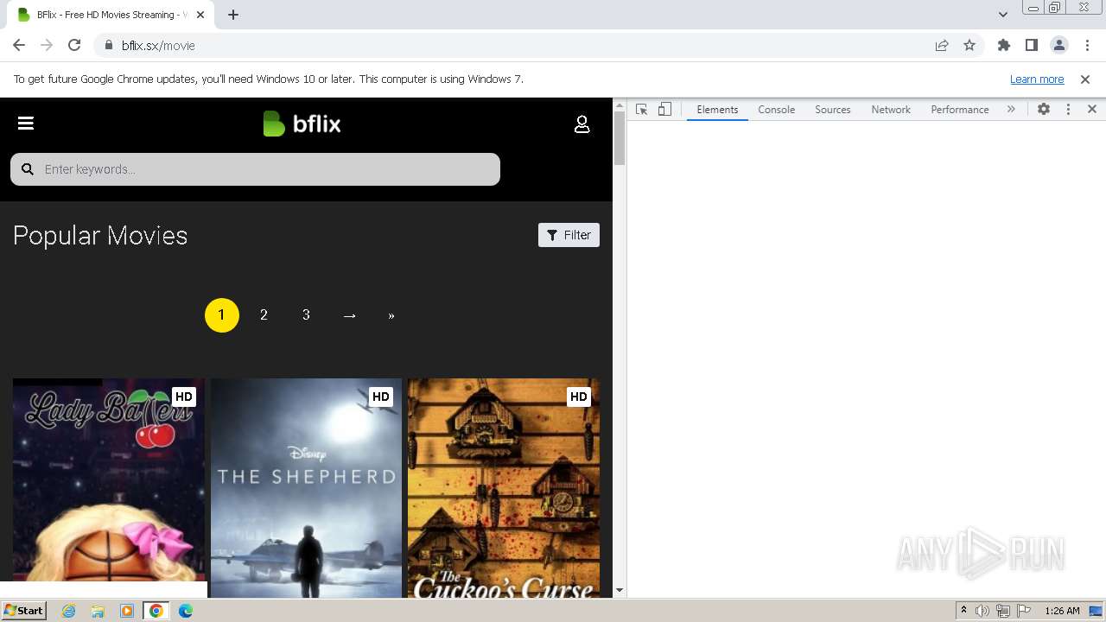Screen dimensions: 1106x622
Task: Click Learn more link in update bar
Action: pyautogui.click(x=1037, y=79)
